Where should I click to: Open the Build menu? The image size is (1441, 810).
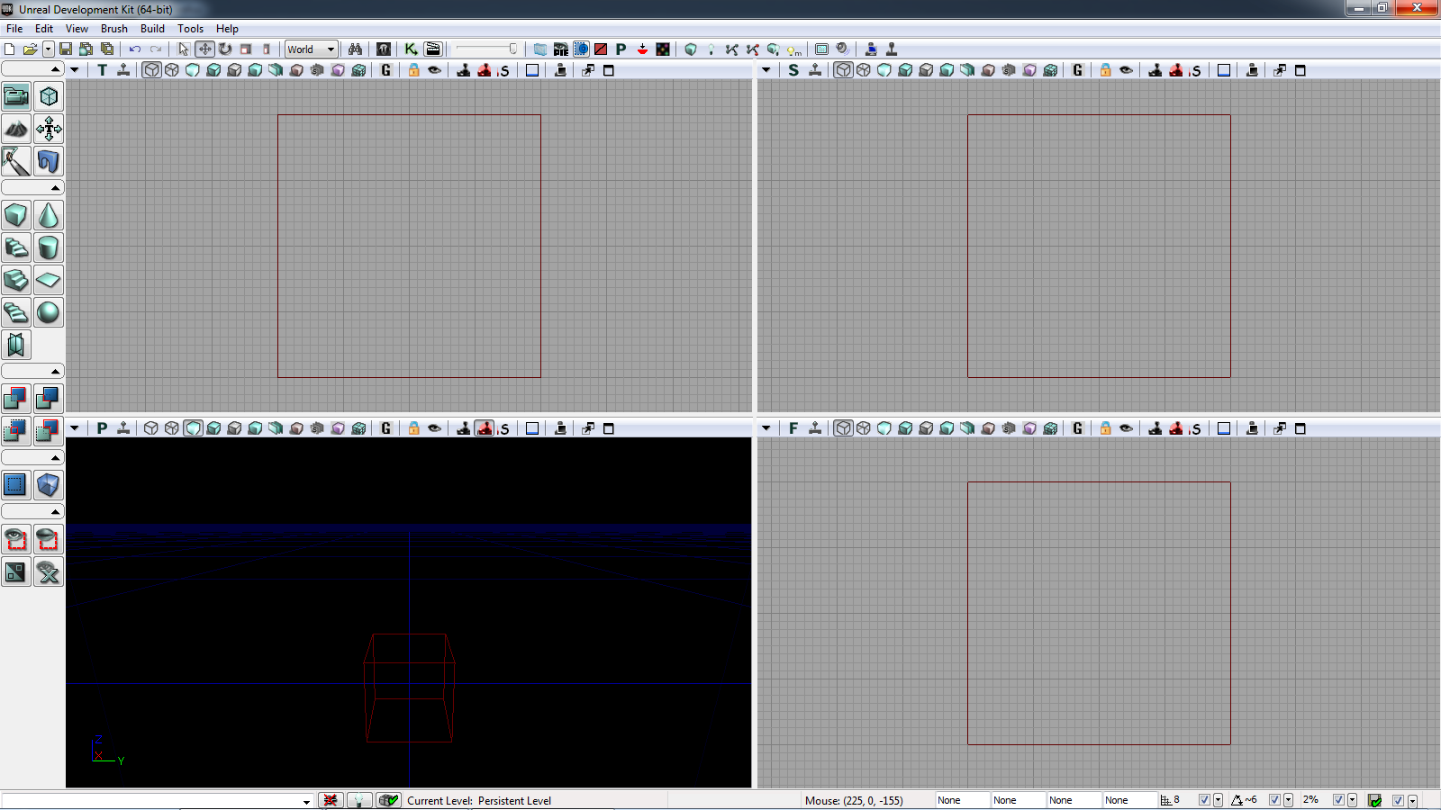[x=152, y=29]
